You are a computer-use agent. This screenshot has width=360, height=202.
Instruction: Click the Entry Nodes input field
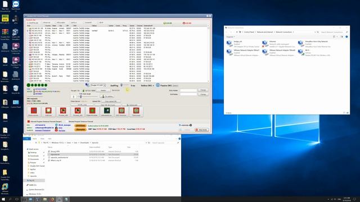[188, 90]
